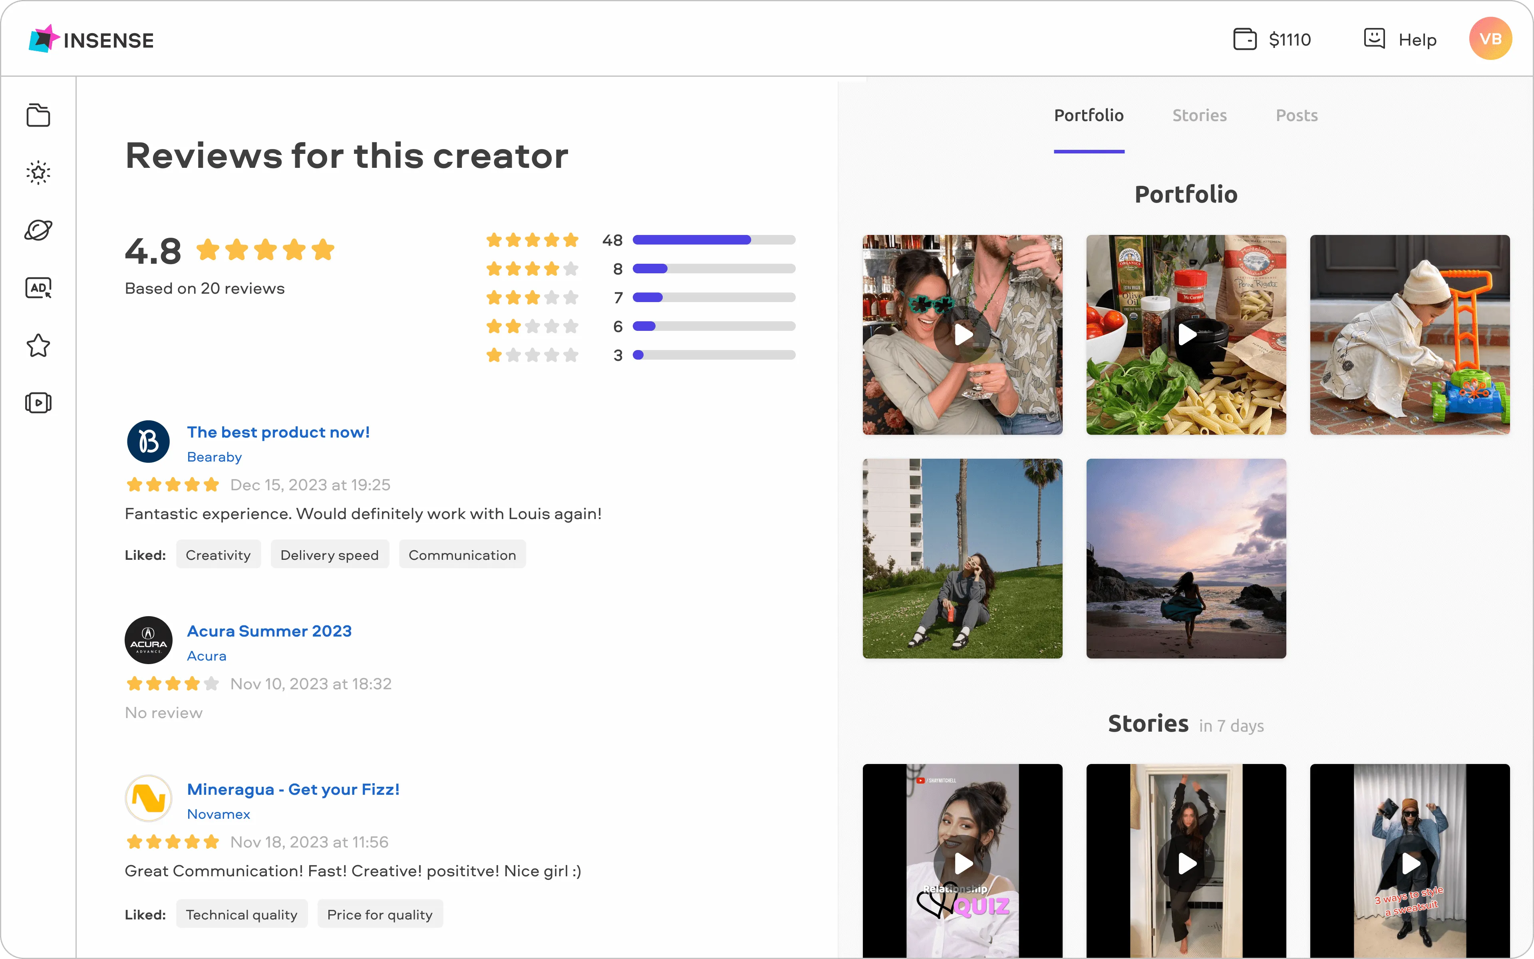Viewport: 1534px width, 959px height.
Task: Open the Acura Summer 2023 review
Action: (269, 631)
